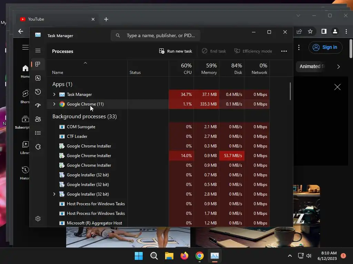This screenshot has width=353, height=264.
Task: Click YouTube Sign in button
Action: tap(325, 47)
